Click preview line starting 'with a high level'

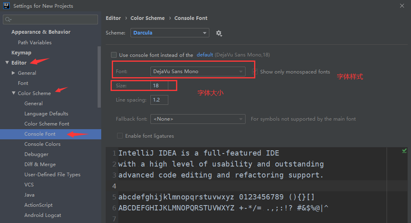tap(221, 164)
